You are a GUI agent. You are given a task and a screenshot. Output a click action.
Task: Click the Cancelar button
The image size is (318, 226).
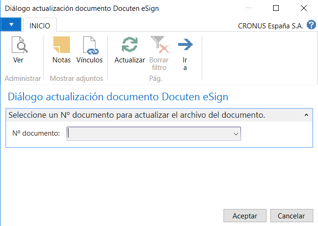click(292, 216)
